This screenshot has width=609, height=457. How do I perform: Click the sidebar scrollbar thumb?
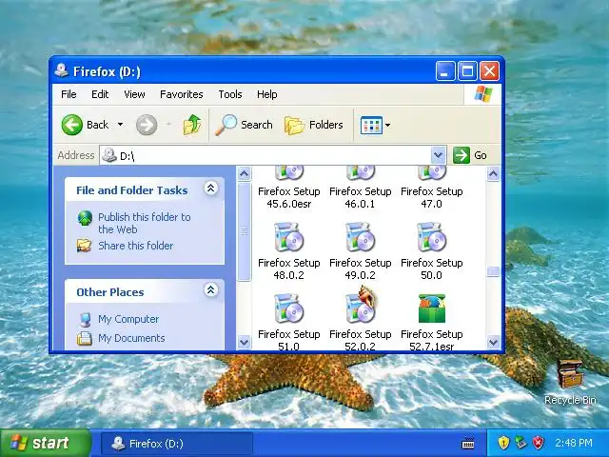click(244, 231)
